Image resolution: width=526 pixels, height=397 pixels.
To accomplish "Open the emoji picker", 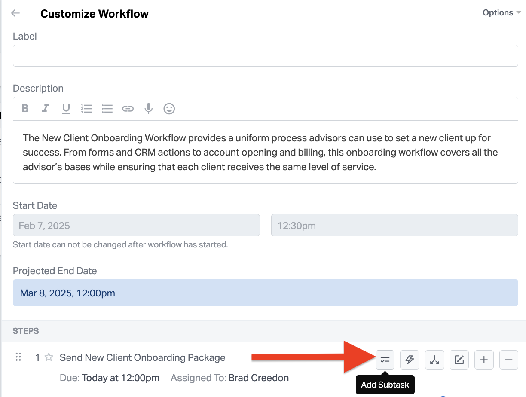I will (169, 109).
